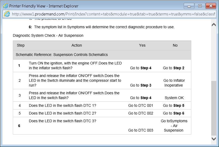
Task: Click the prodemand URL address field
Action: (x=112, y=14)
